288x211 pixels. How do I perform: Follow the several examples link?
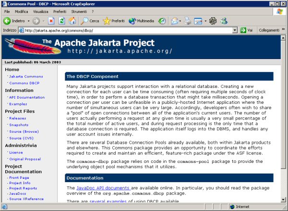(108, 201)
